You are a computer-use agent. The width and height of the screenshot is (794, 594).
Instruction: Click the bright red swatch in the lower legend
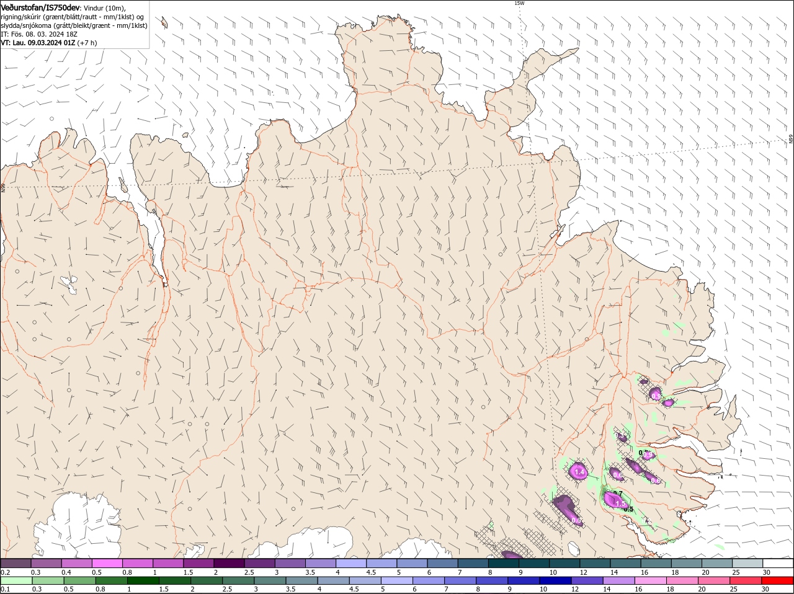[778, 581]
